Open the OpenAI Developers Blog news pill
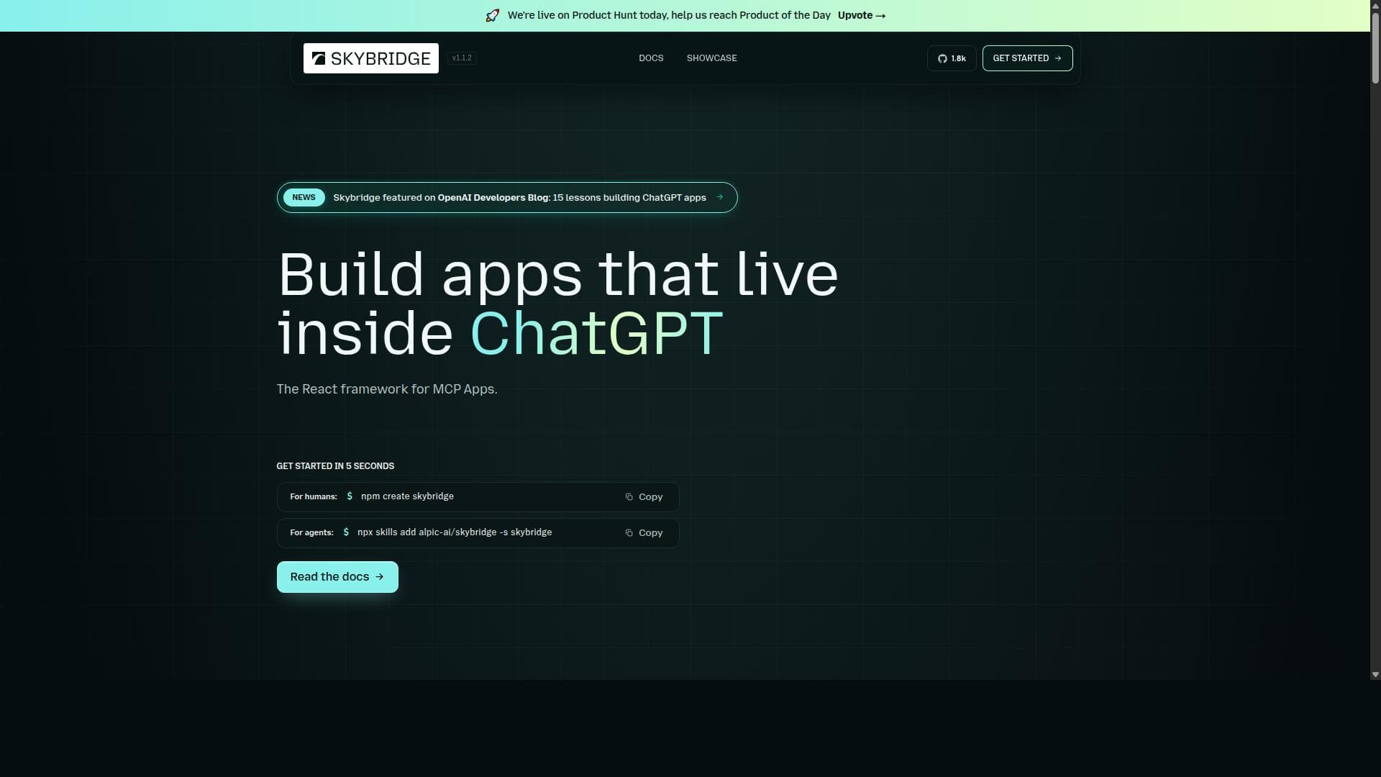Viewport: 1381px width, 777px height. pos(507,197)
